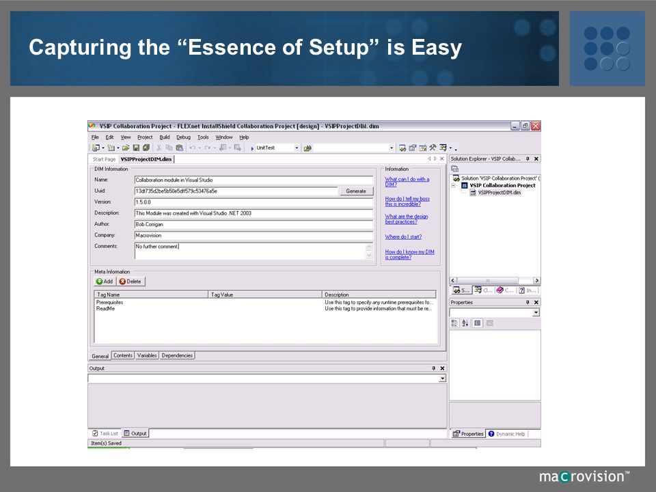Open Properties Window from the toolbar icon
This screenshot has width=656, height=492.
point(413,148)
